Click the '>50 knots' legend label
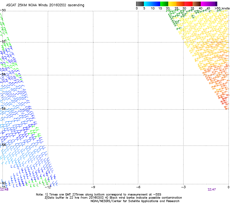 tap(222, 8)
